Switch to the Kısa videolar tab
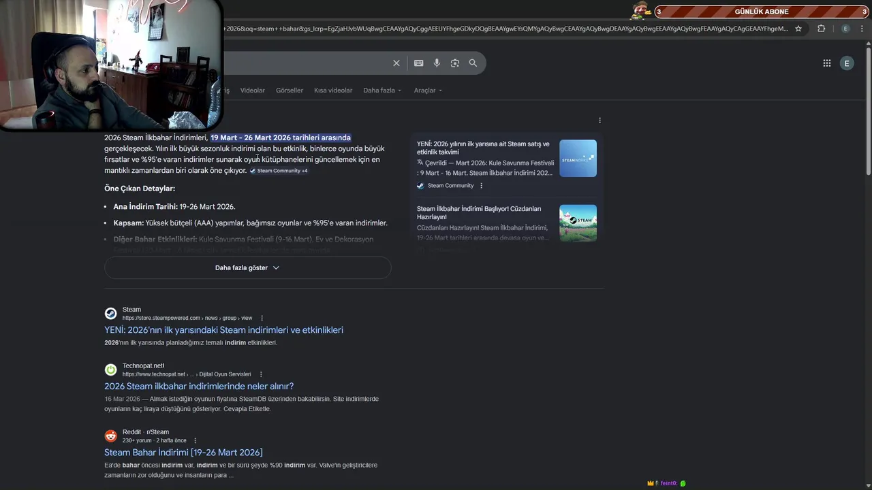This screenshot has height=490, width=872. point(333,91)
